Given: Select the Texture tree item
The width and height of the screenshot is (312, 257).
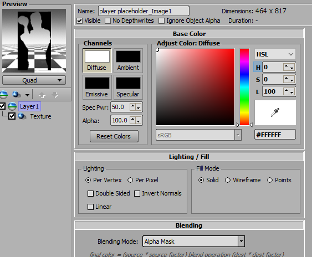Looking at the screenshot, I should pos(40,116).
